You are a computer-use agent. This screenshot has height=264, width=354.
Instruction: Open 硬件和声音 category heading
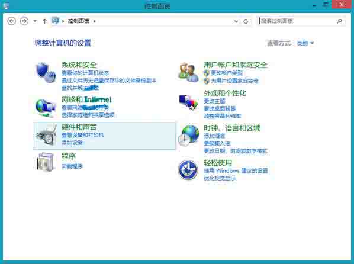click(79, 127)
